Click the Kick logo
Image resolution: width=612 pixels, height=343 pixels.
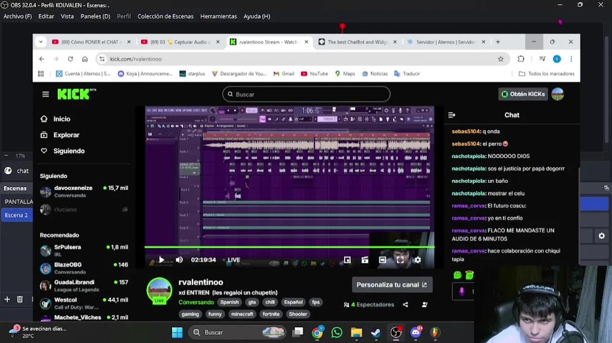coord(76,94)
